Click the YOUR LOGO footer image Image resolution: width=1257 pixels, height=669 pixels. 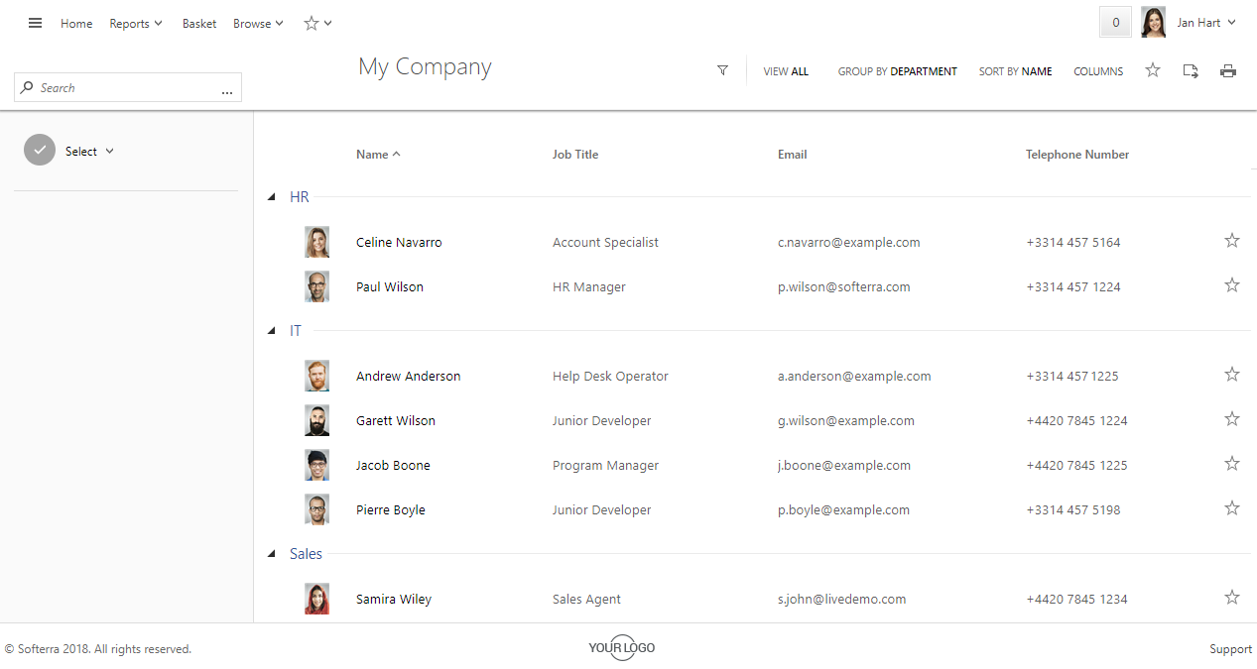pos(622,647)
